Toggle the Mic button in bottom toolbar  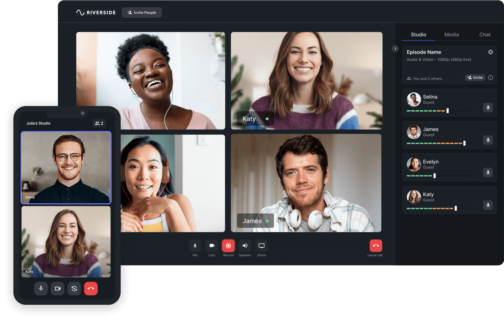(x=195, y=246)
